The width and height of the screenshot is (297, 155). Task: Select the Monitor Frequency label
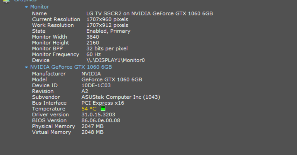pos(56,55)
